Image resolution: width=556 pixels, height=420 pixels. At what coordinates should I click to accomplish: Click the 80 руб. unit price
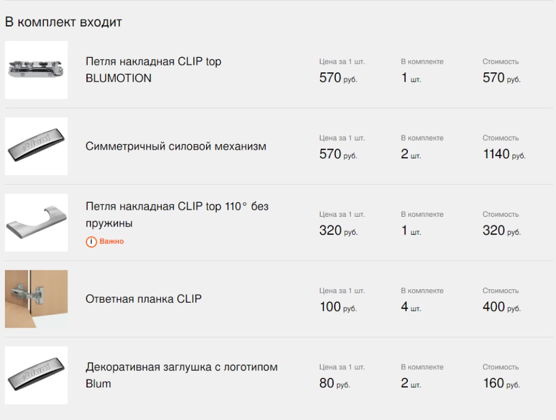334,383
